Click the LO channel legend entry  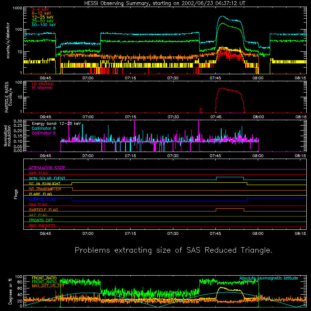[x=43, y=84]
